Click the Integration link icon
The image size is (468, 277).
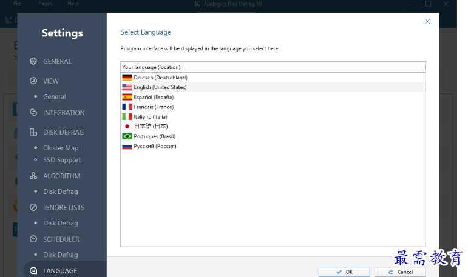click(33, 112)
